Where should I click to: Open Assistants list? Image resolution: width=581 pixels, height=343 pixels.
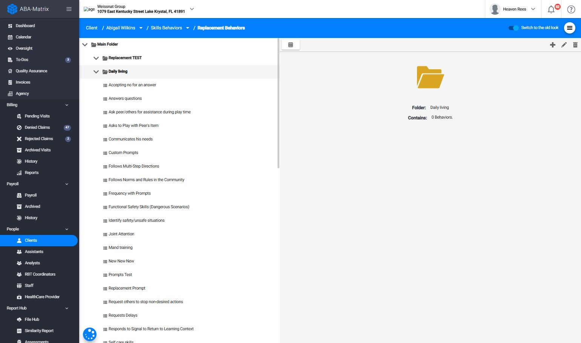(34, 252)
